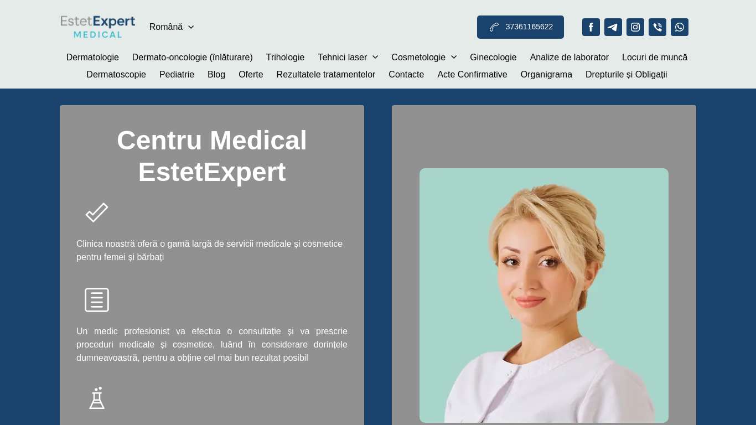Open Rezultatele tratamentelor page
The width and height of the screenshot is (756, 425).
[326, 75]
